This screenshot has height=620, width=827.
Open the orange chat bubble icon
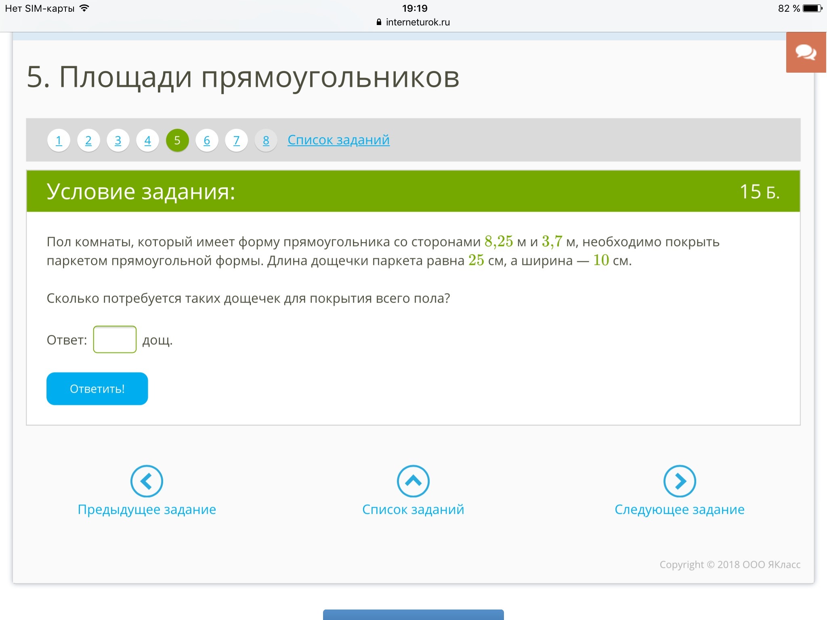806,52
